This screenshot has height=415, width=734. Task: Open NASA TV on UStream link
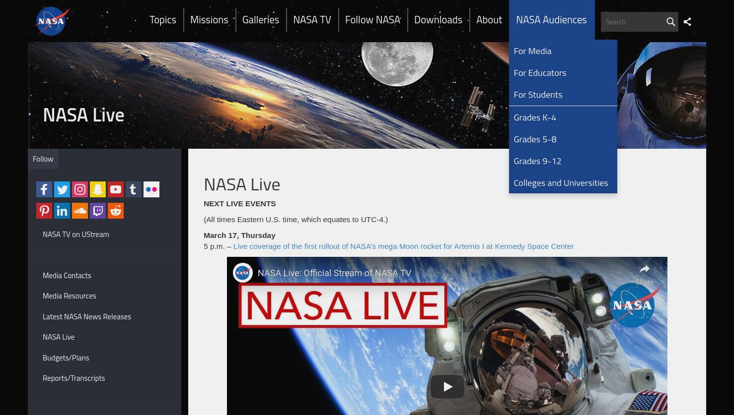(76, 234)
